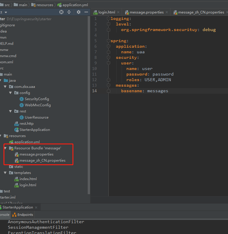
Task: Close the message.properties editor tab
Action: coord(167,12)
